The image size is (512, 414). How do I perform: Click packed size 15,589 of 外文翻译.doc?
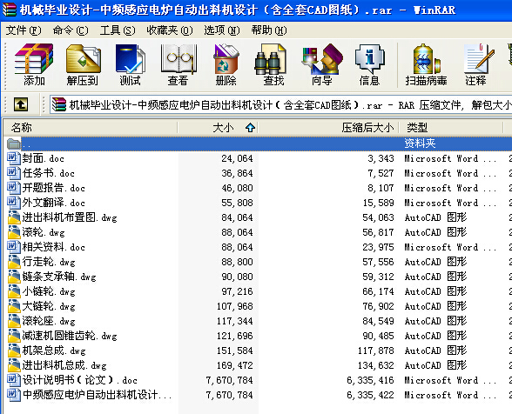[379, 203]
